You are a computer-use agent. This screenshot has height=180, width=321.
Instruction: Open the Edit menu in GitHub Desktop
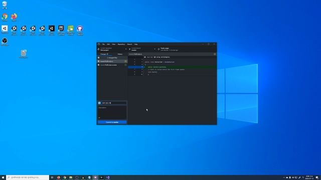coord(108,44)
